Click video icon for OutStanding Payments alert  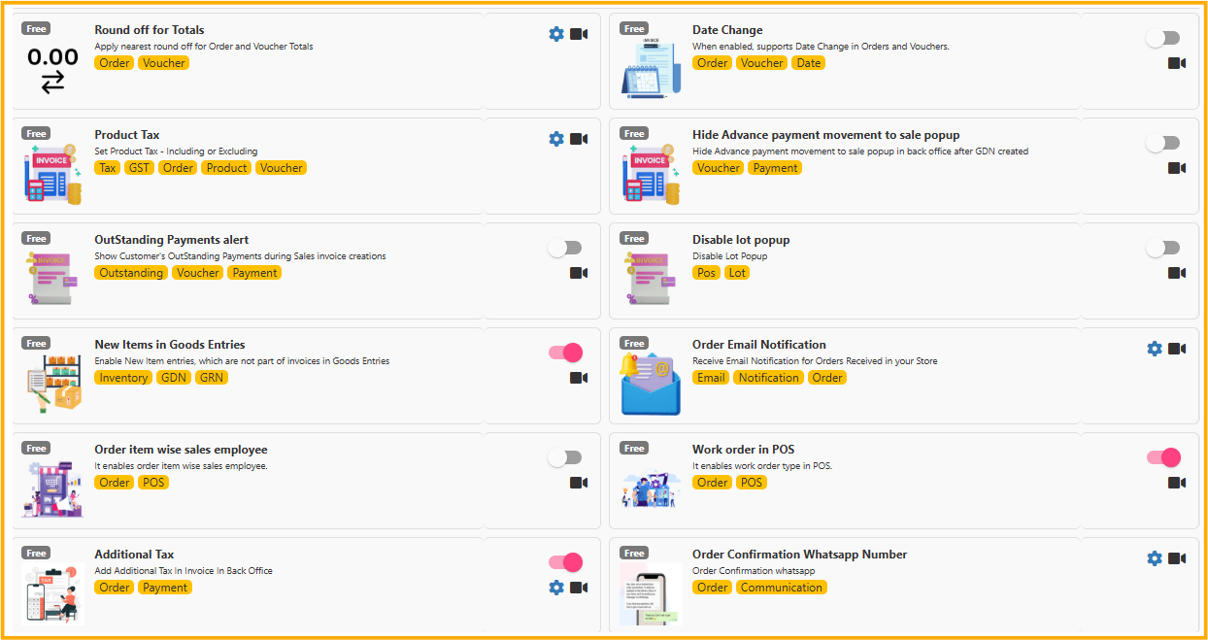[x=579, y=273]
